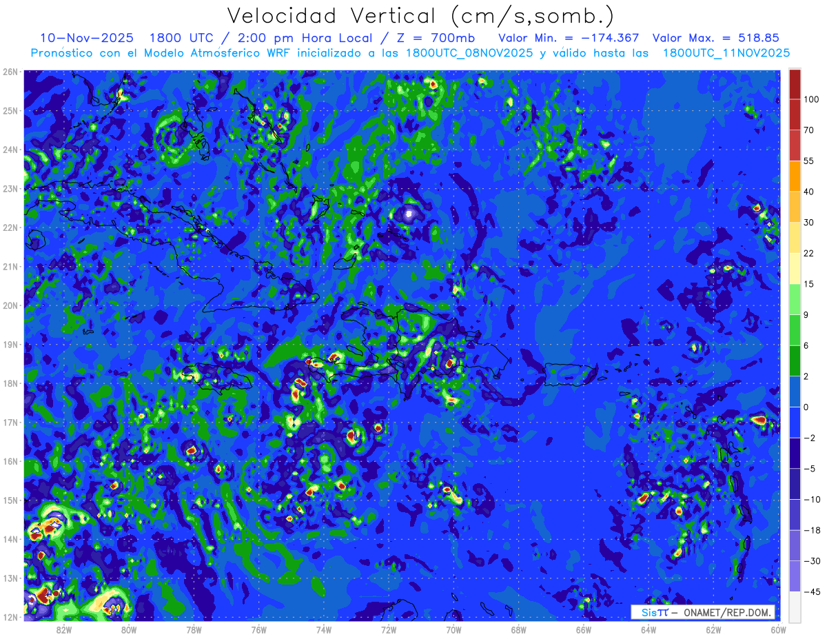Image resolution: width=827 pixels, height=639 pixels.
Task: Pick the red swatch between 70 and 100
Action: 795,114
